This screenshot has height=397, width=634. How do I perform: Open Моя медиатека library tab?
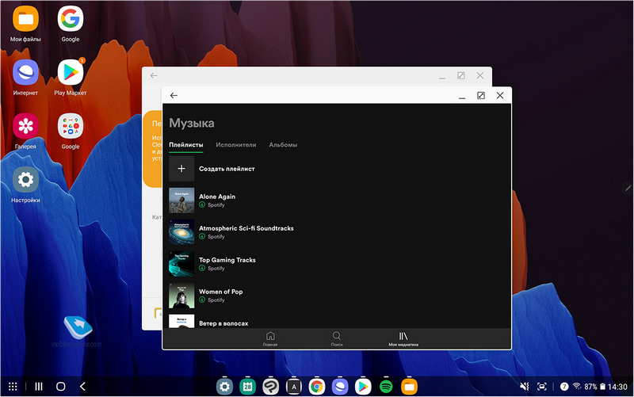pos(403,339)
